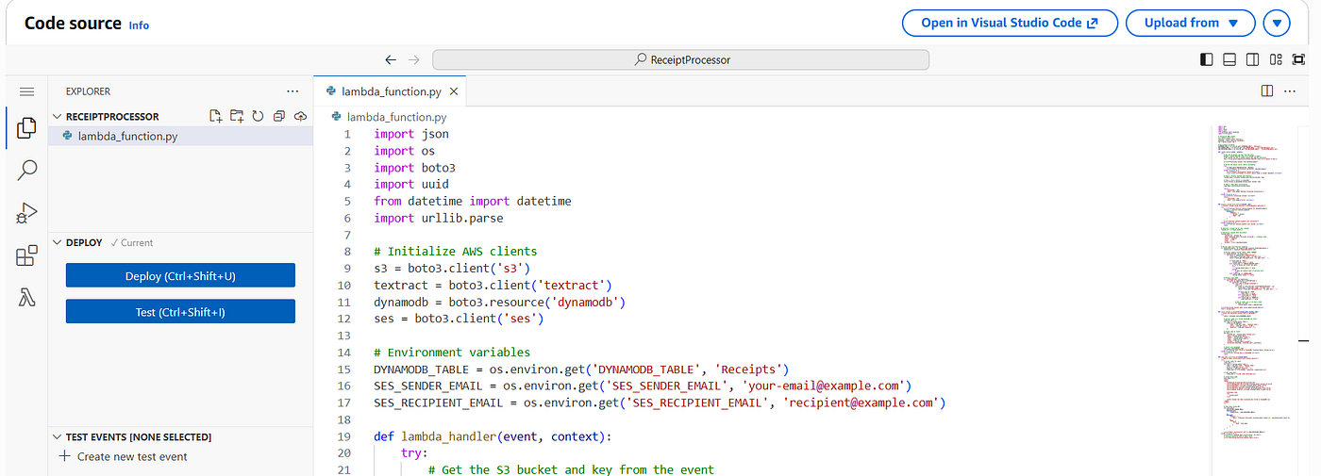The image size is (1321, 476).
Task: Click the 'def lambda_handler(event, context):' line
Action: tap(493, 436)
